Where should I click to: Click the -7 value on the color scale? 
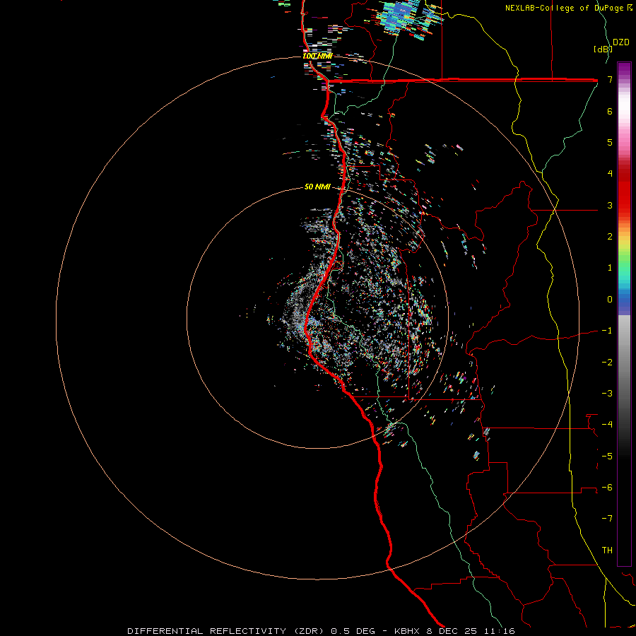coord(607,519)
